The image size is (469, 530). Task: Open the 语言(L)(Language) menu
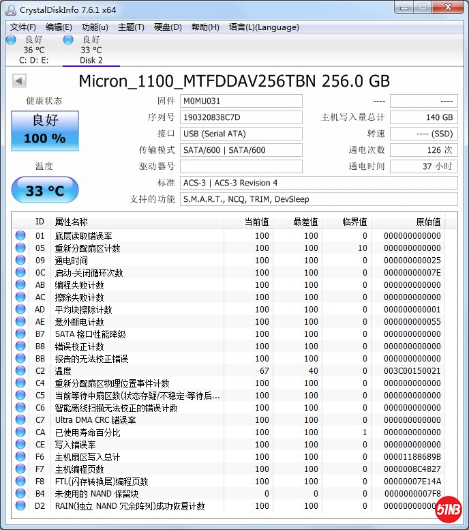point(264,27)
